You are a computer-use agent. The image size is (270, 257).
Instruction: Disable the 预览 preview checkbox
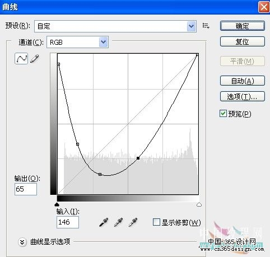(223, 114)
